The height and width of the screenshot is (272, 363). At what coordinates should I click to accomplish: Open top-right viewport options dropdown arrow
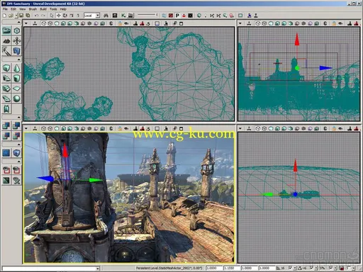[x=240, y=23]
